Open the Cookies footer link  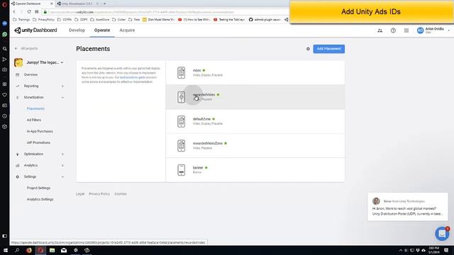tap(121, 194)
